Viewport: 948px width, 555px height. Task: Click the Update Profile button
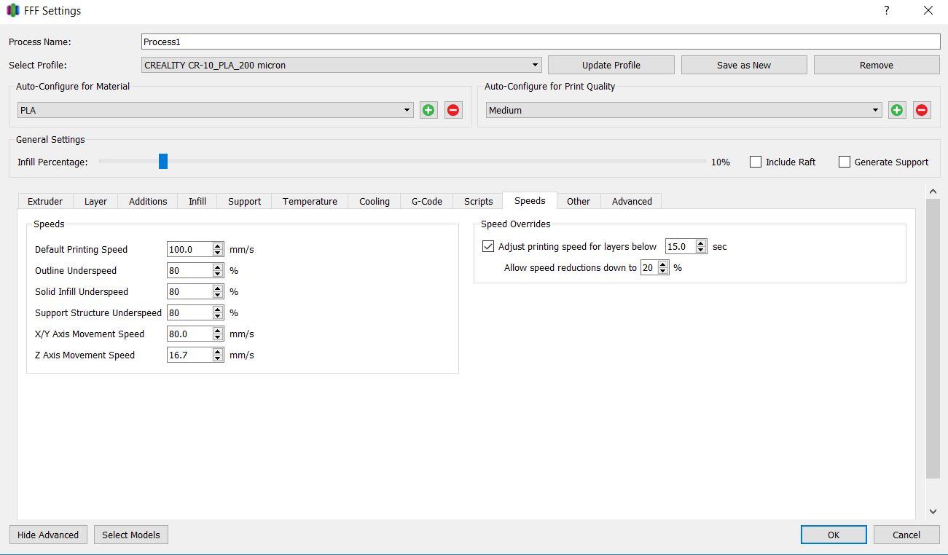[x=611, y=65]
